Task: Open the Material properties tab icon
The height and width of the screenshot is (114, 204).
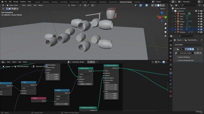Action: (171, 92)
